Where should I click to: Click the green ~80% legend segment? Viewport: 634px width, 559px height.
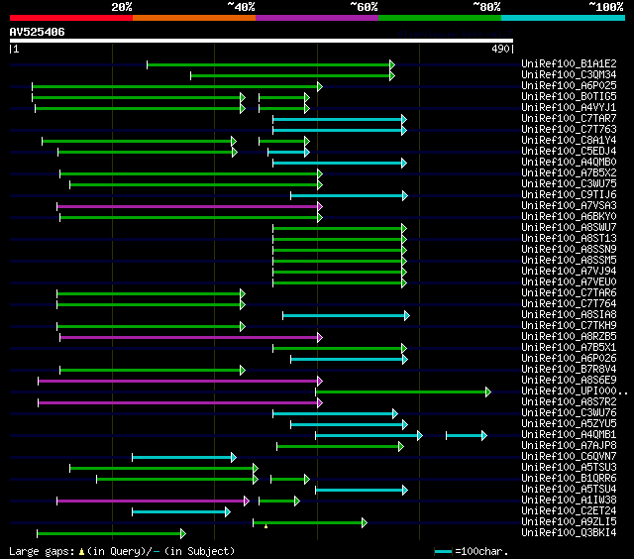[440, 18]
